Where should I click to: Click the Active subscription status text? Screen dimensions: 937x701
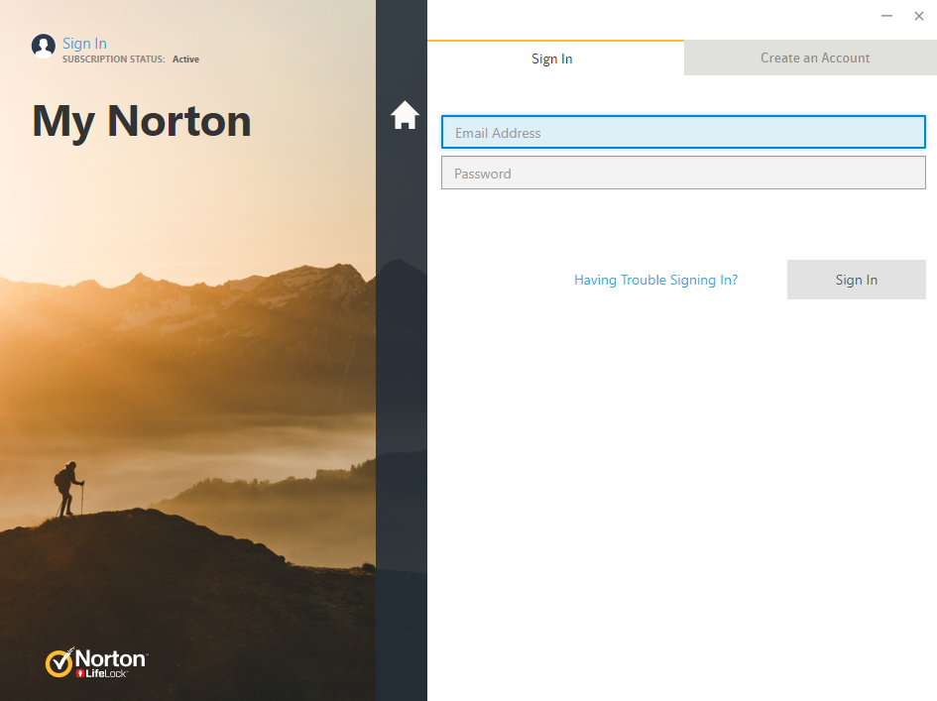click(x=185, y=59)
